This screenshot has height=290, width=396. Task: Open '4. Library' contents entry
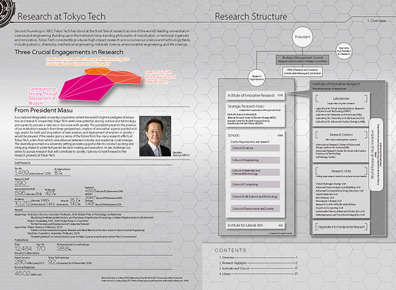coord(258,273)
